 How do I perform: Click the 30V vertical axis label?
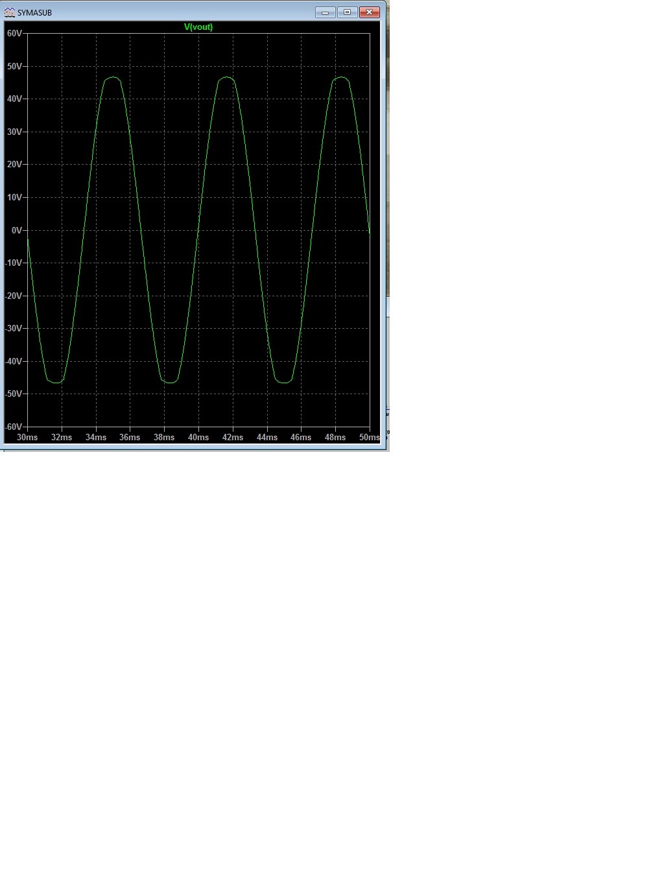(15, 132)
